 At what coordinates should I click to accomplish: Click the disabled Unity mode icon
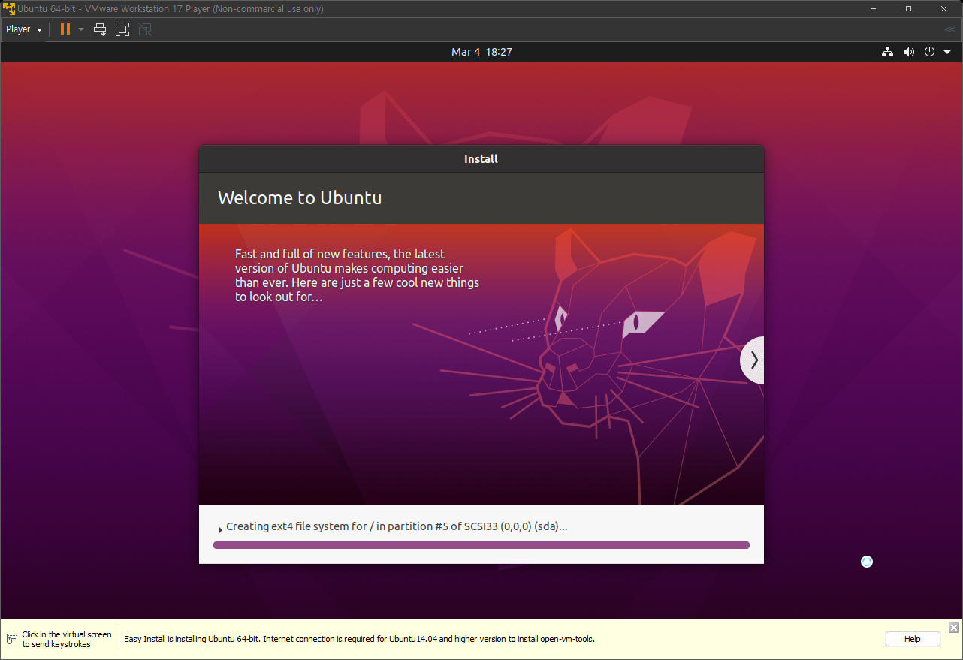tap(145, 29)
